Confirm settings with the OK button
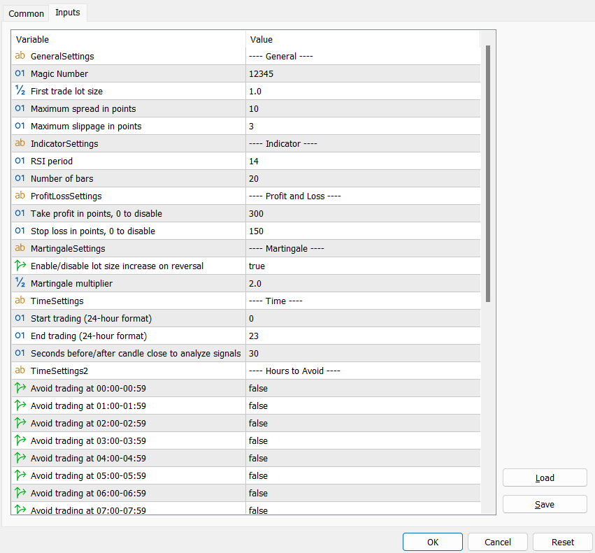595x553 pixels. click(433, 542)
